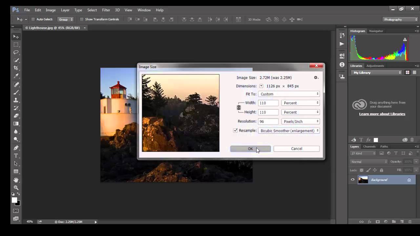Open the Photography workspace dropdown
The image size is (420, 236).
[400, 19]
